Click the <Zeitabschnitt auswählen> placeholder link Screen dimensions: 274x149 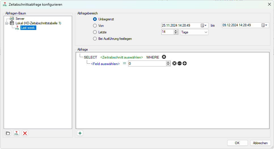click(x=121, y=57)
